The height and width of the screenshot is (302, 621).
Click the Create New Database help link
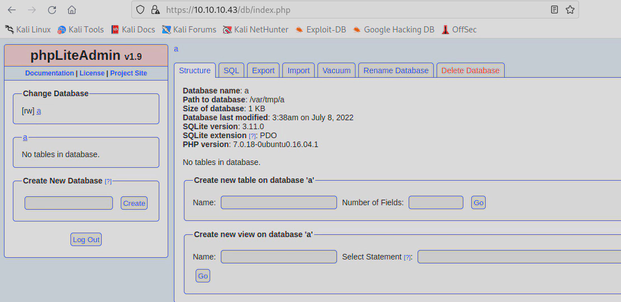click(108, 181)
